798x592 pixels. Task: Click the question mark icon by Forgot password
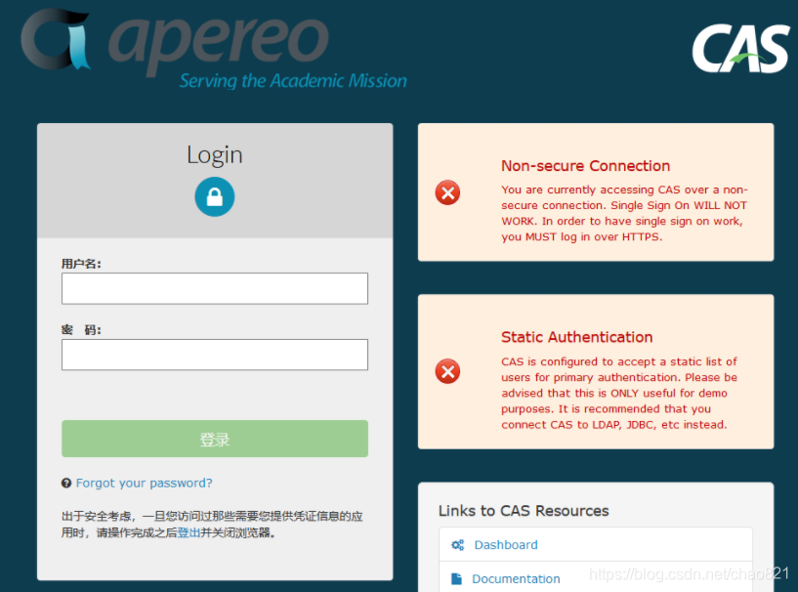tap(66, 483)
